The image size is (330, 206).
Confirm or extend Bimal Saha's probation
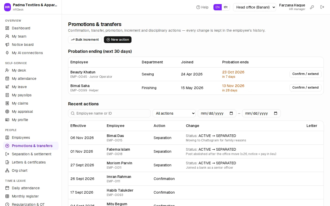click(x=306, y=88)
